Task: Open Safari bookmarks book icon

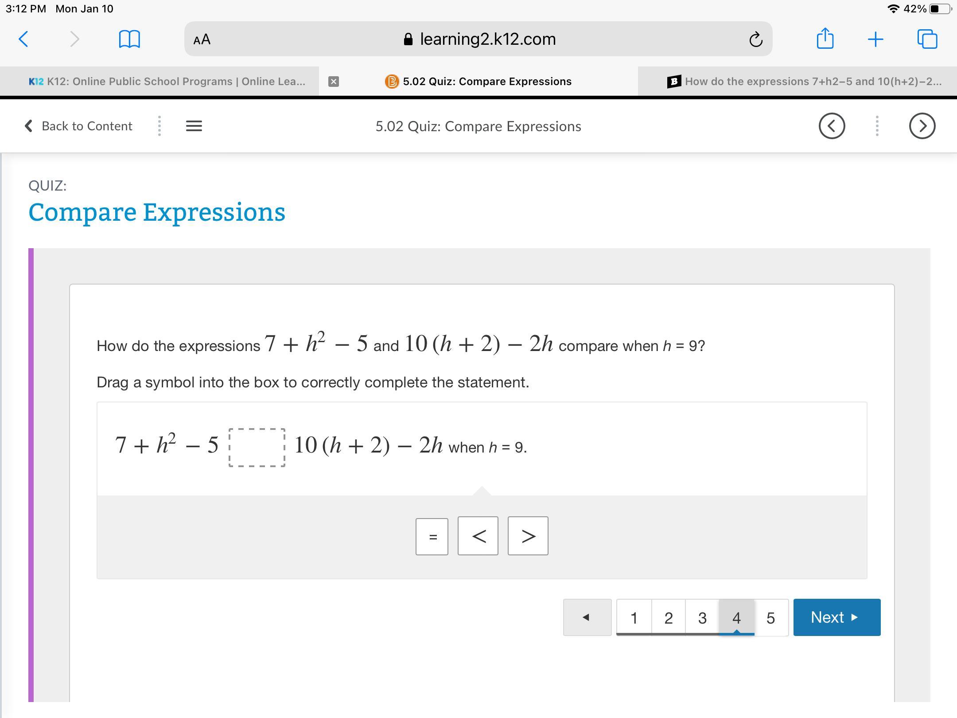Action: (x=129, y=39)
